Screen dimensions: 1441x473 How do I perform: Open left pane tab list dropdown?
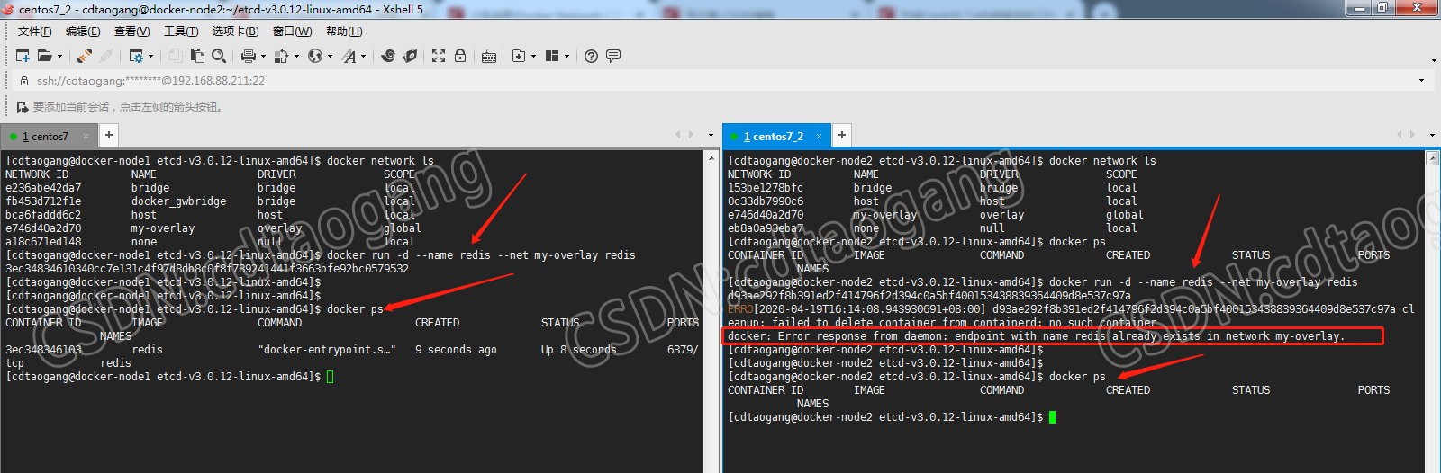point(710,136)
